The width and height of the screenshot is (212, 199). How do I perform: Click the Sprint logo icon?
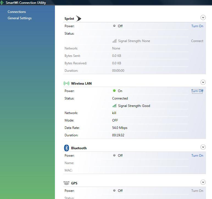click(79, 18)
